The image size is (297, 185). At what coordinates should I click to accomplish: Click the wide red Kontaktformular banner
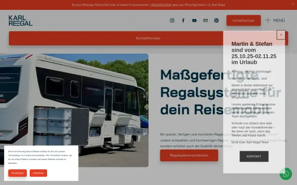tap(148, 38)
